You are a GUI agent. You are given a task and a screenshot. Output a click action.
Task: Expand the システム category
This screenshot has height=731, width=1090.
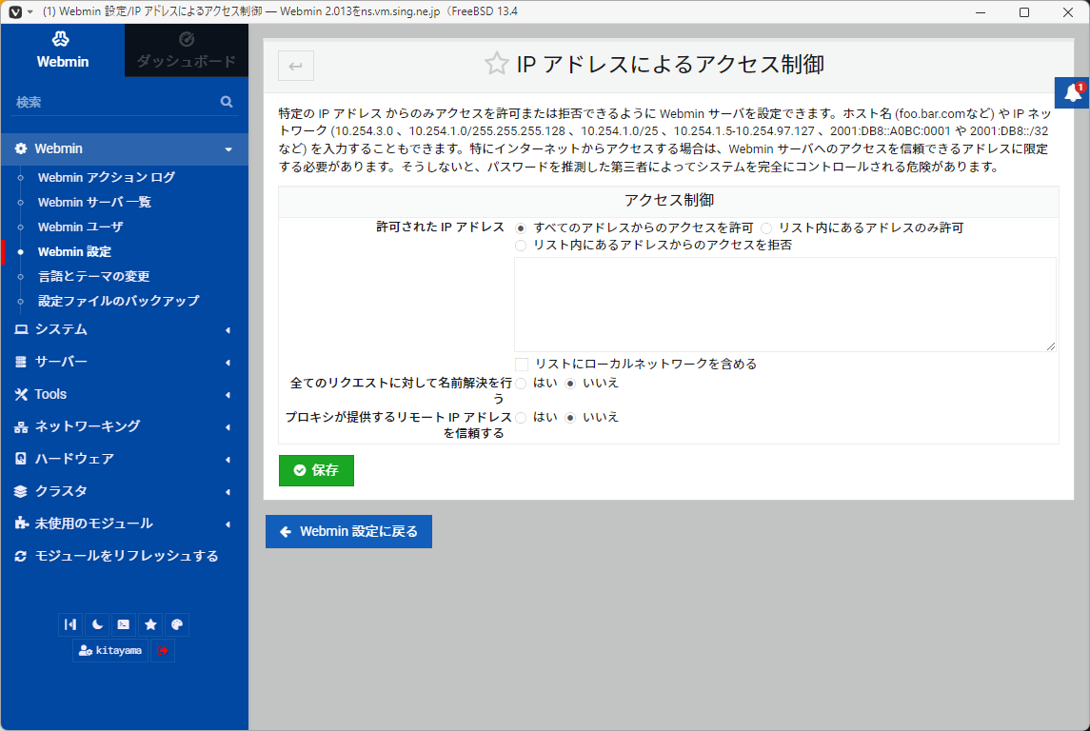(x=125, y=329)
